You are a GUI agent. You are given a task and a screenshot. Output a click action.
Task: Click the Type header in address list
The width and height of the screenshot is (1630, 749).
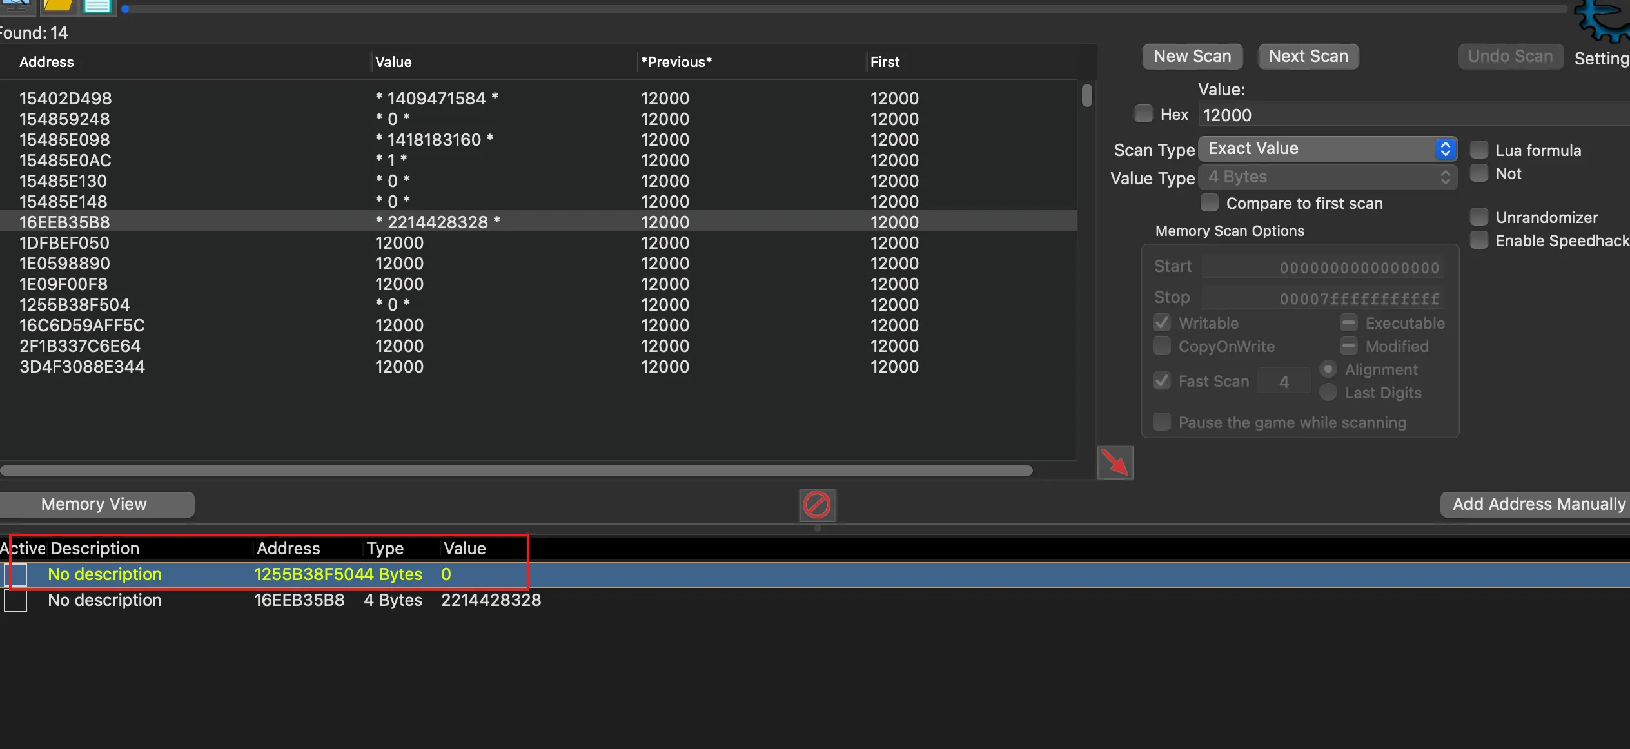click(385, 549)
